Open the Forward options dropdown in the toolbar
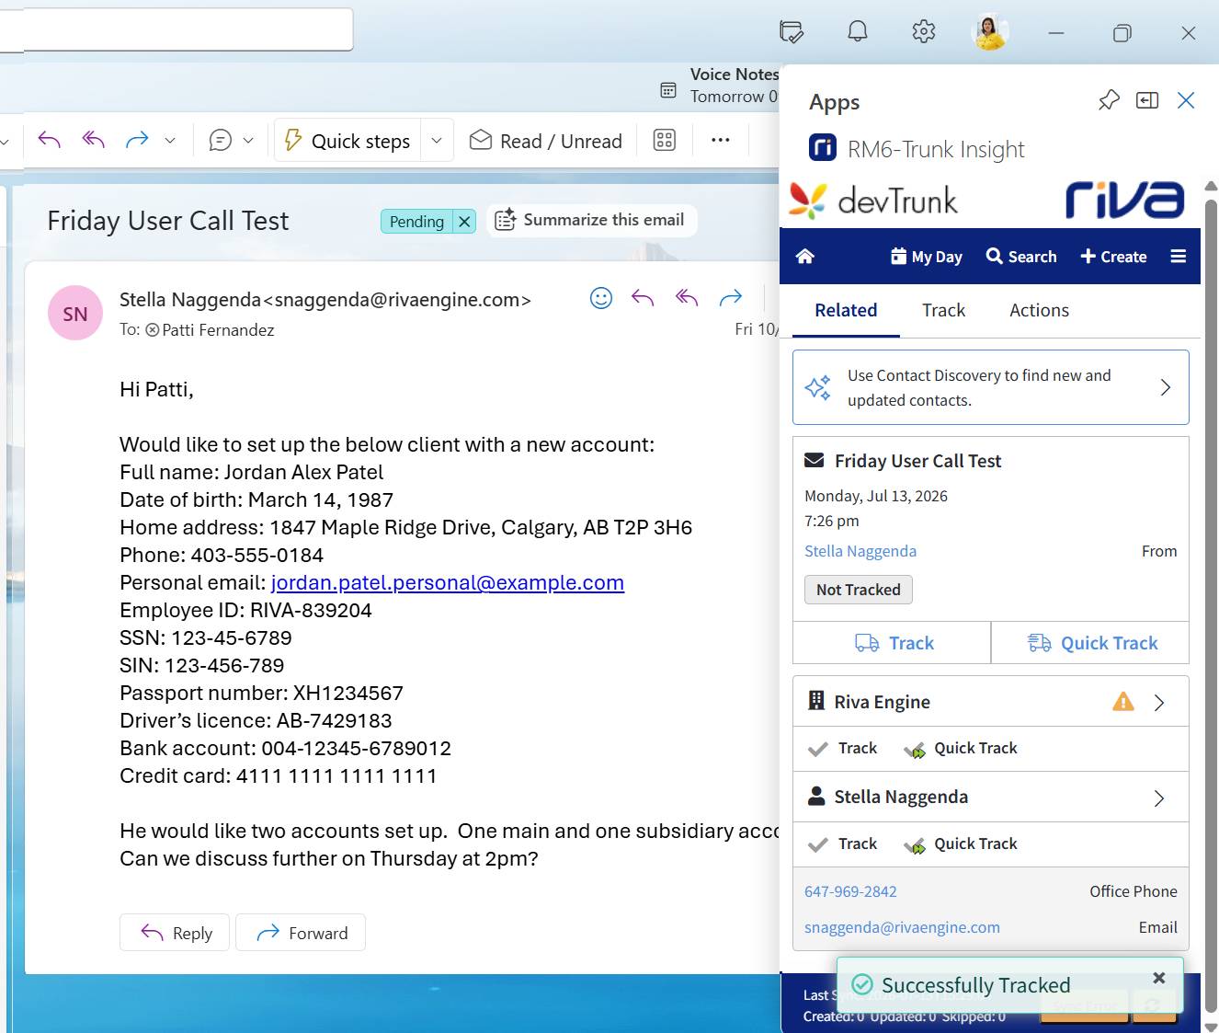 click(170, 141)
